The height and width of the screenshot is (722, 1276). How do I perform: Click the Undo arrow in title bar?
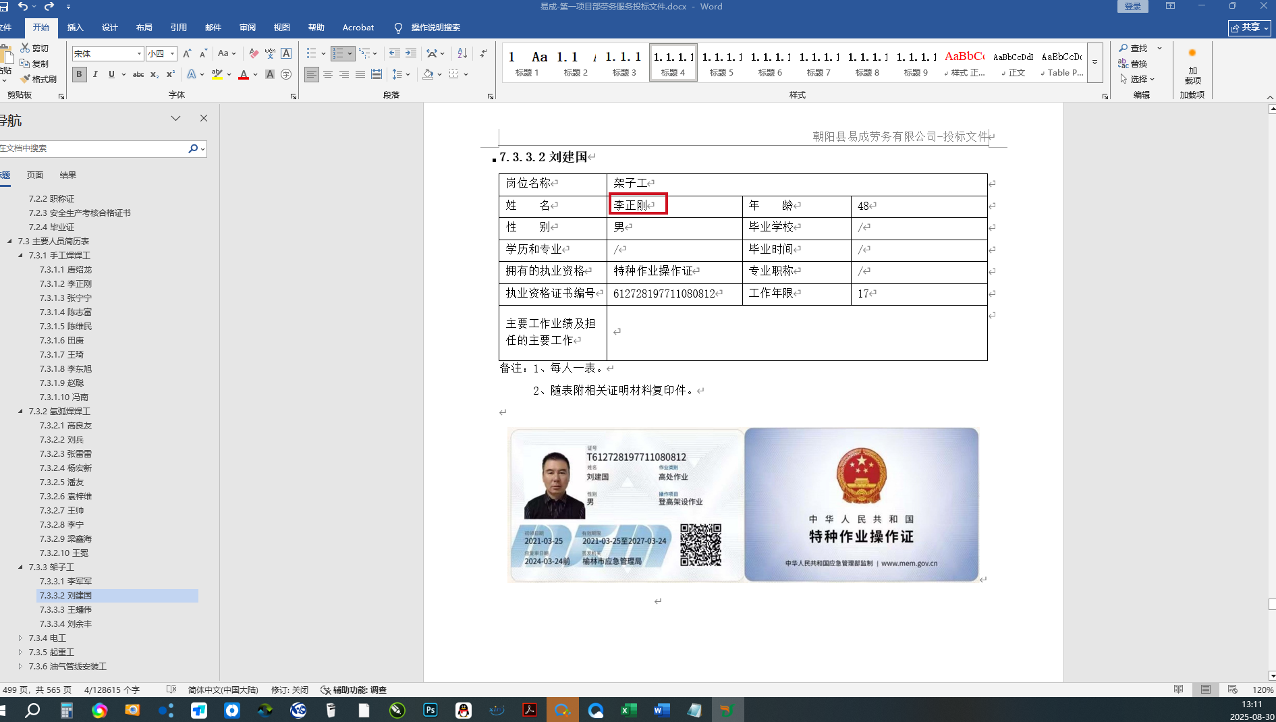click(x=23, y=6)
